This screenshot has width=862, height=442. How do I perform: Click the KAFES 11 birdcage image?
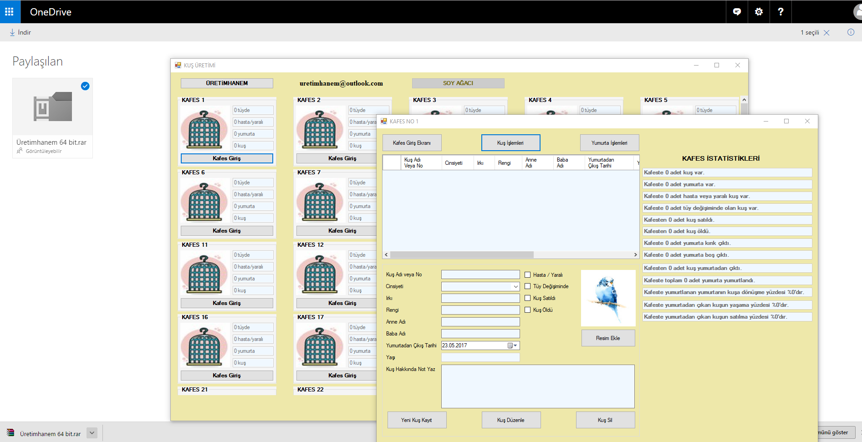204,274
